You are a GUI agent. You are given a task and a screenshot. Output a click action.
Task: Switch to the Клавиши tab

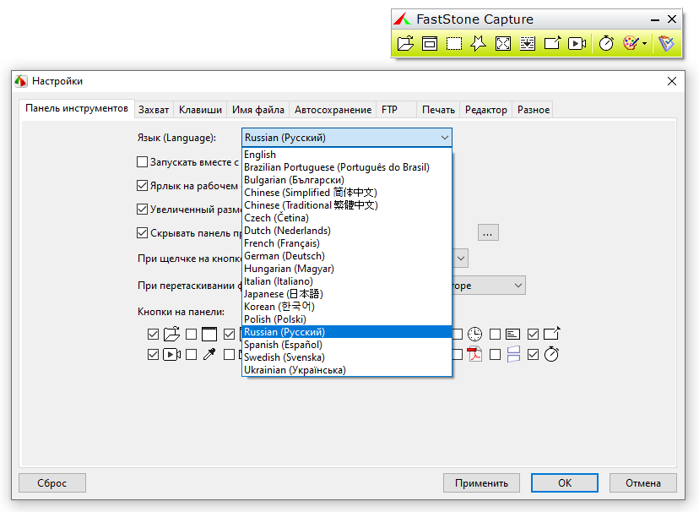pos(200,110)
